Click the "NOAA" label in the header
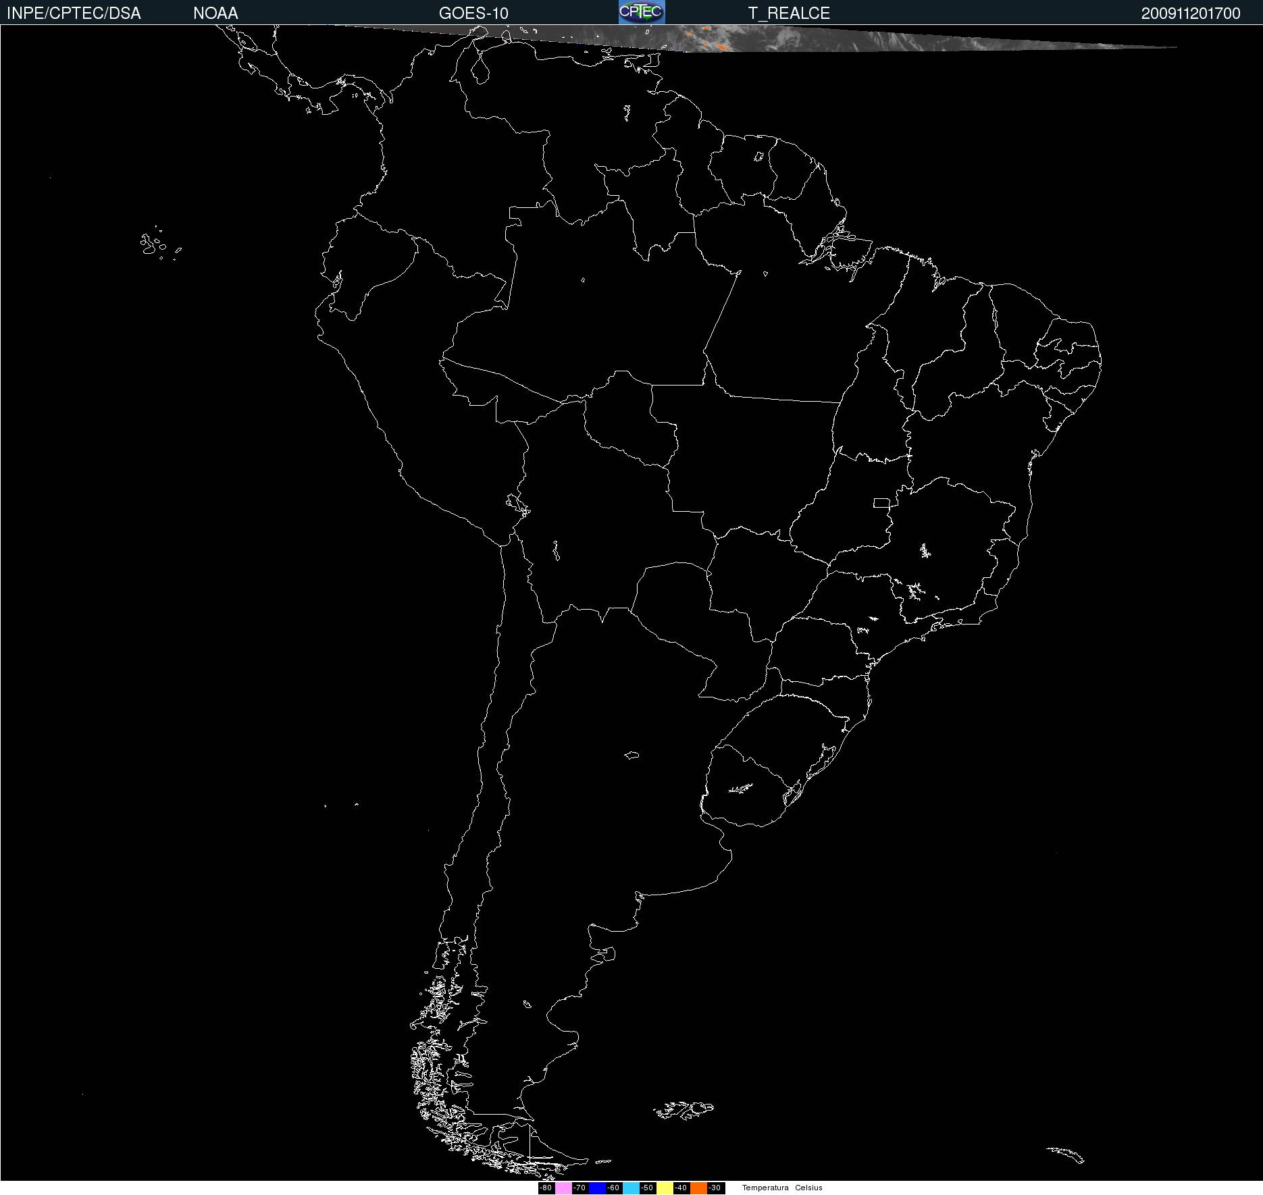Screen dimensions: 1263x1195 215,14
